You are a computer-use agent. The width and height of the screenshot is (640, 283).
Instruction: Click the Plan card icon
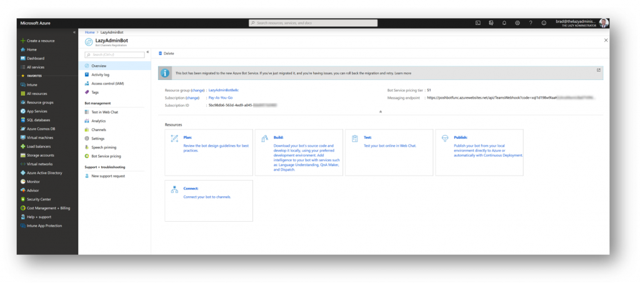[174, 139]
